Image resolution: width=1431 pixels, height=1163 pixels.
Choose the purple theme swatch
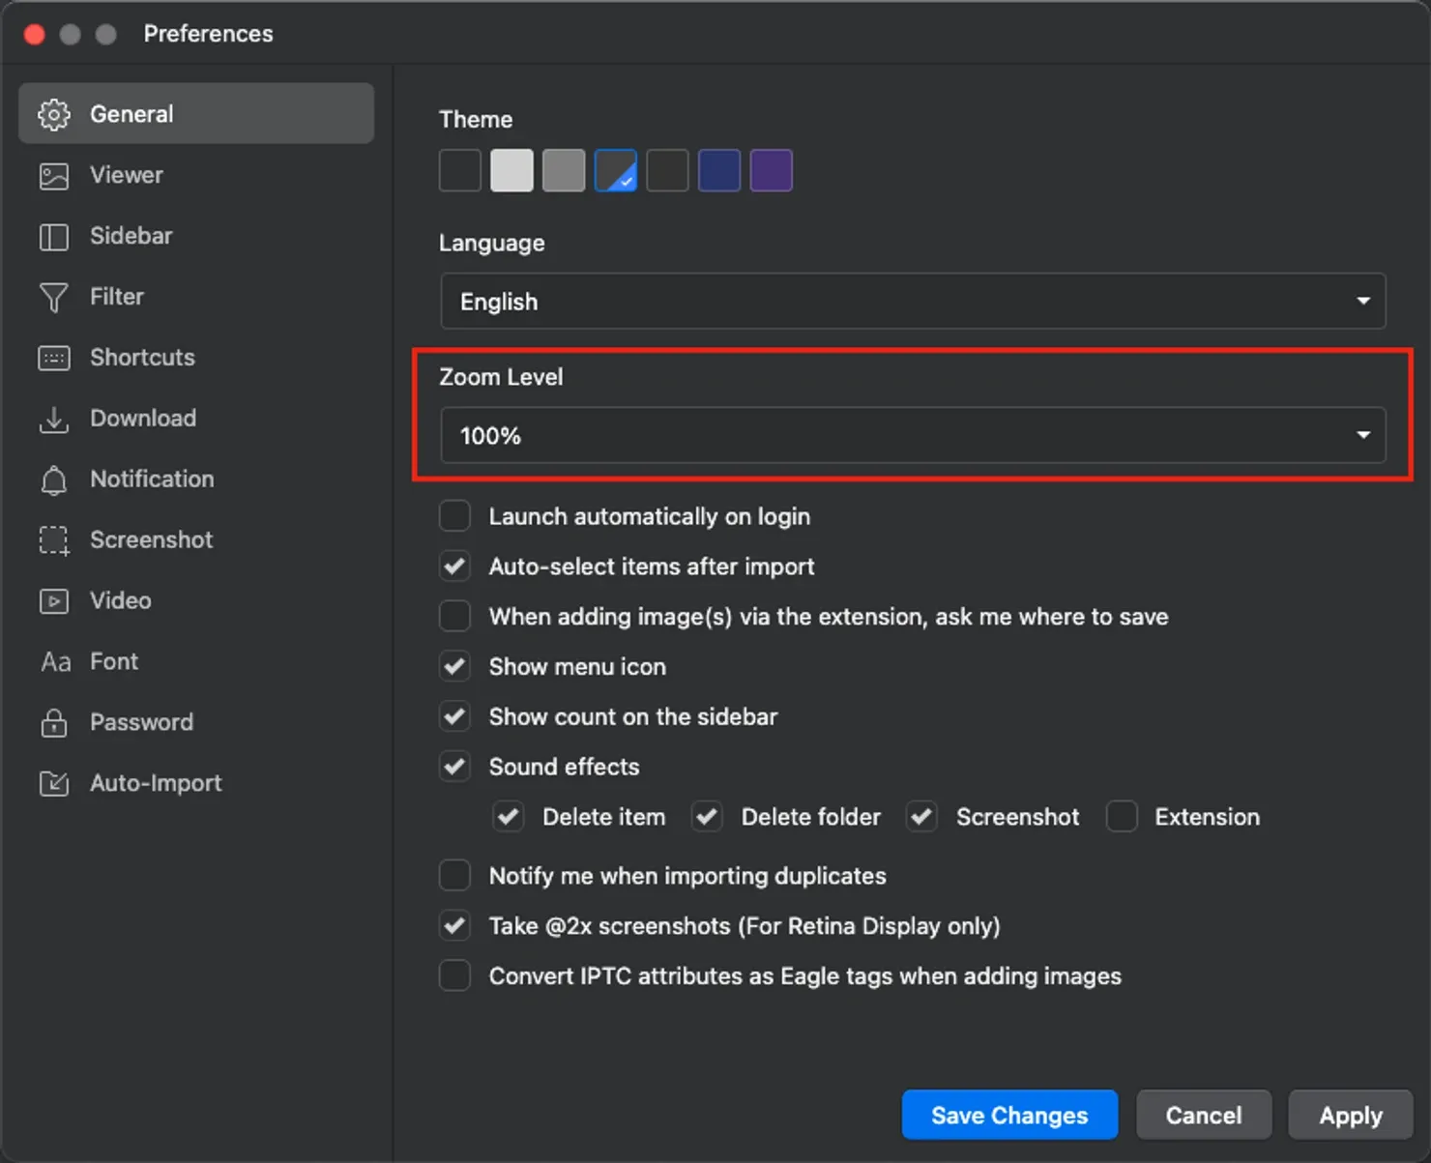[772, 171]
